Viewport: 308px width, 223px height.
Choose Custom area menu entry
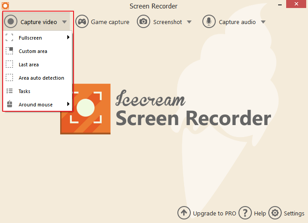[38, 51]
